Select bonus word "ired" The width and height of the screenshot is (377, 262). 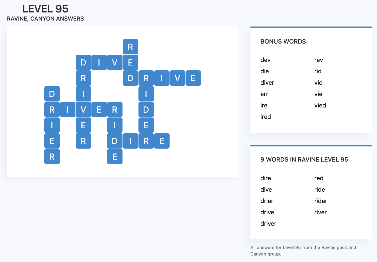(x=266, y=117)
